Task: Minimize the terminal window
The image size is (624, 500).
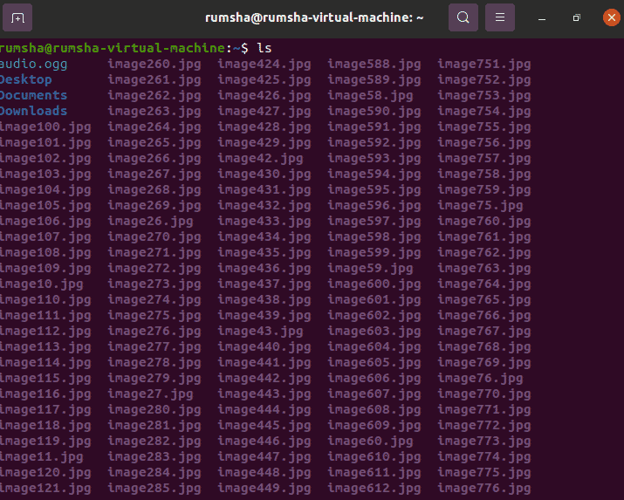Action: click(x=542, y=18)
